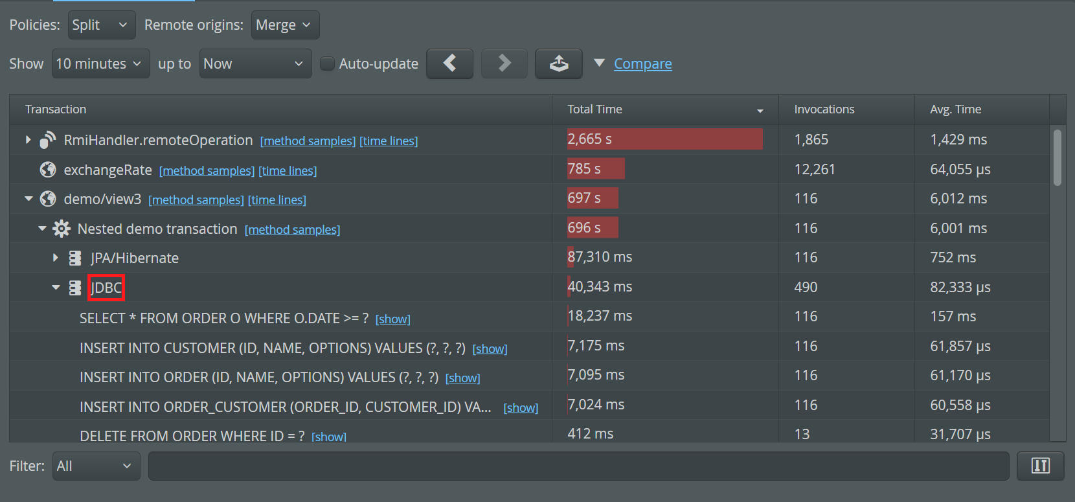Click show for SELECT FROM ORDER statement
Image resolution: width=1075 pixels, height=502 pixels.
(392, 319)
